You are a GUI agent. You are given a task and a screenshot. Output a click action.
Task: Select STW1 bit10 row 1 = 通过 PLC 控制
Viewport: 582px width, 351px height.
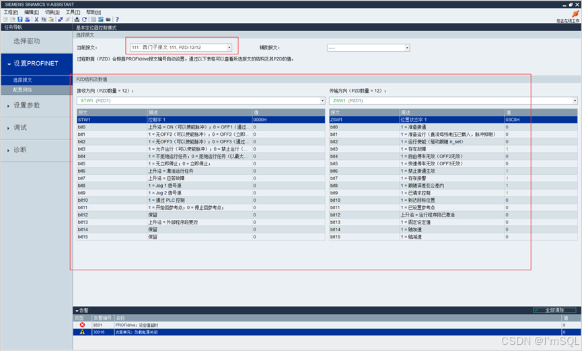pyautogui.click(x=201, y=200)
